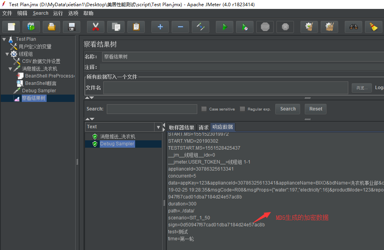Open the Search menu
Screen dimensions: 384x250
tap(40, 14)
